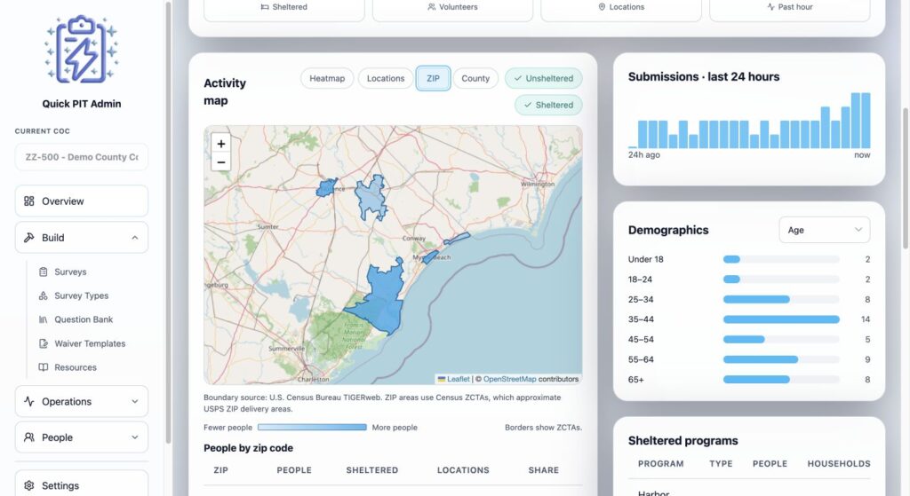Click the Volunteers people icon
This screenshot has width=910, height=496.
[x=431, y=7]
